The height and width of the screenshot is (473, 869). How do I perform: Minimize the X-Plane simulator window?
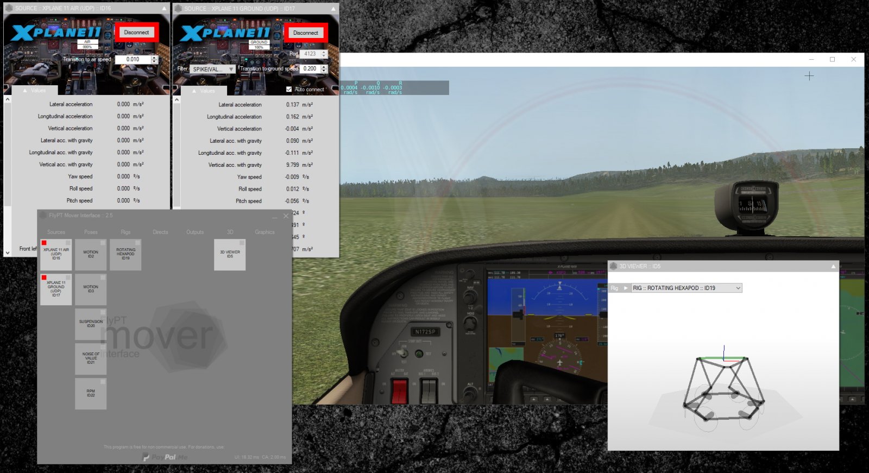(811, 59)
